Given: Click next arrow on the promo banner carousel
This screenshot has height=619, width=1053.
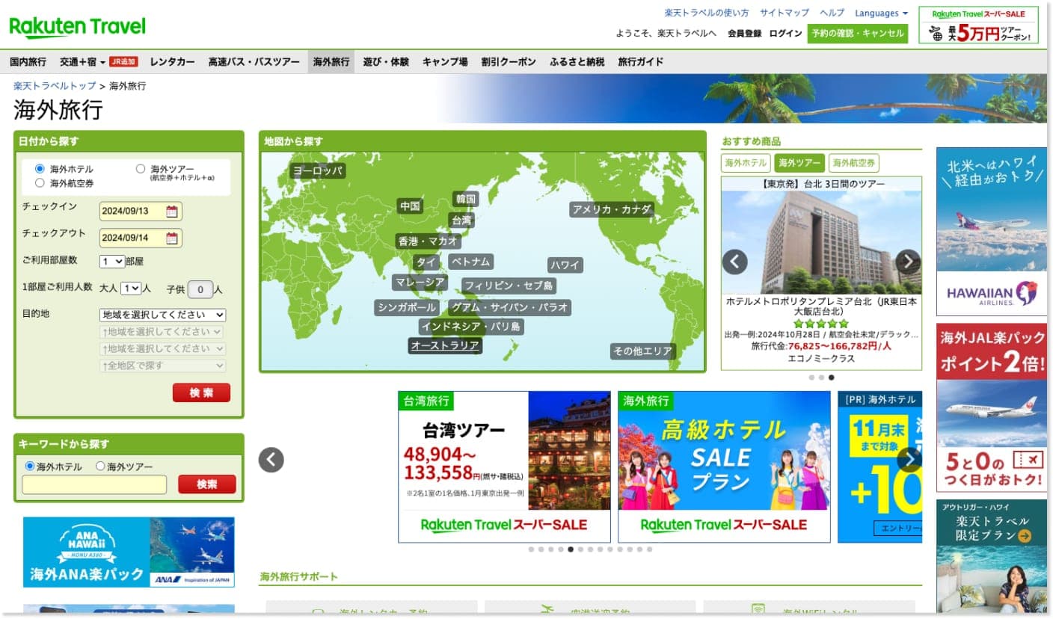Looking at the screenshot, I should [909, 460].
